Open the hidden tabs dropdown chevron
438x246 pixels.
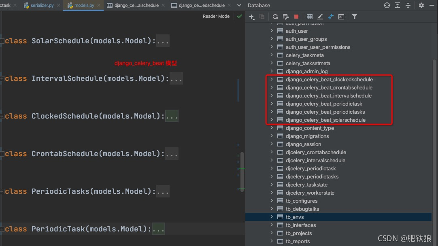(239, 5)
